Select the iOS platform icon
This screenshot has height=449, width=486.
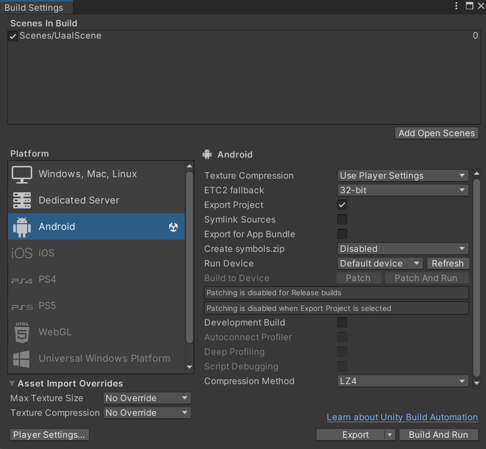point(21,253)
